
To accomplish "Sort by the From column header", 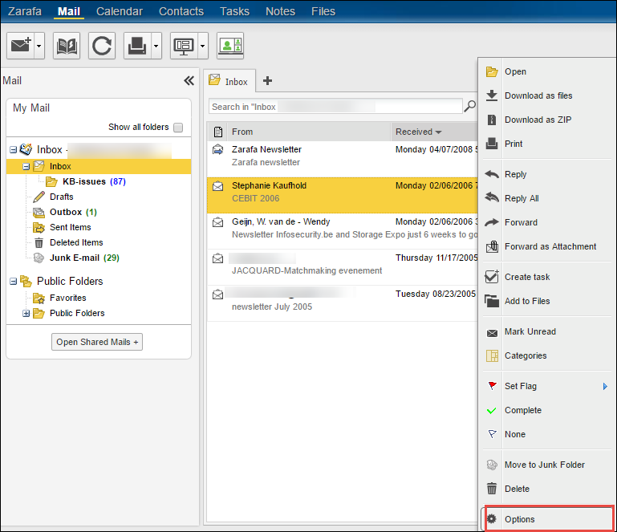I will pyautogui.click(x=309, y=132).
